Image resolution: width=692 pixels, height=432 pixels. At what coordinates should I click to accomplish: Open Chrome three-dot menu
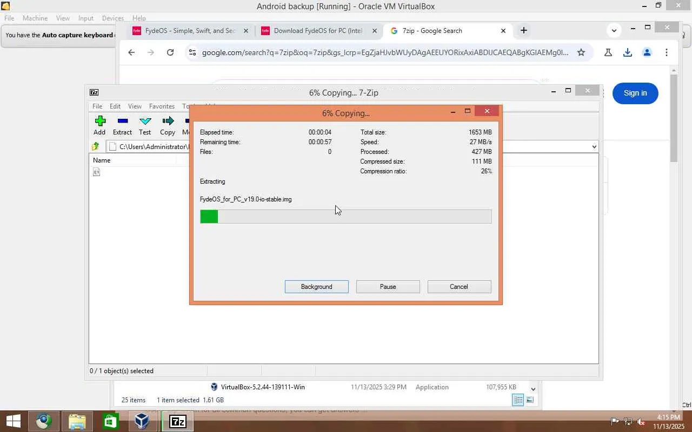click(x=667, y=52)
